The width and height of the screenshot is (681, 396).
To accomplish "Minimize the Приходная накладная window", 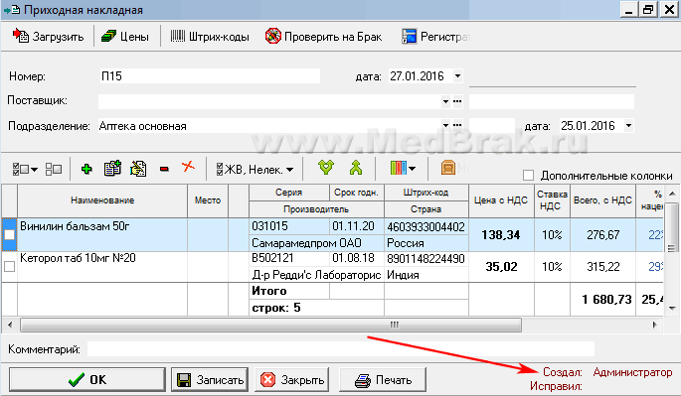I will pos(628,10).
